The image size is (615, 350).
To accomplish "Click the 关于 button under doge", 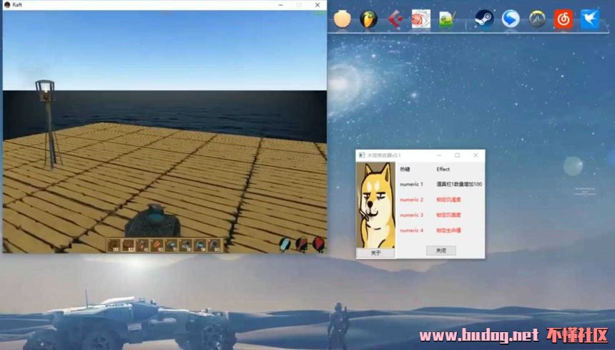I will pyautogui.click(x=375, y=253).
